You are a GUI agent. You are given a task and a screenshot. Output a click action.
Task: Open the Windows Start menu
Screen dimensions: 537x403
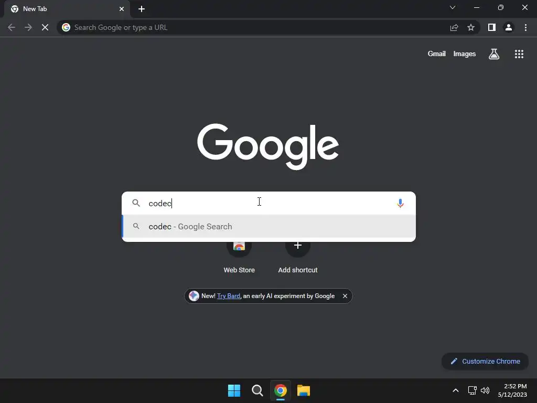(x=234, y=390)
